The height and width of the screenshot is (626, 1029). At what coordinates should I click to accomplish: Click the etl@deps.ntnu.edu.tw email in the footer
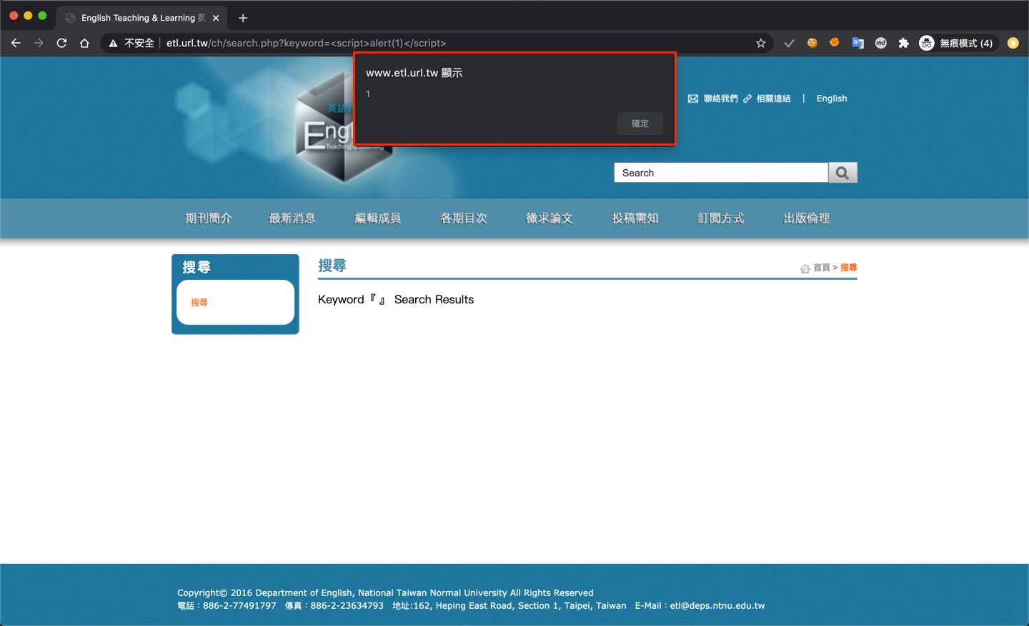[717, 606]
